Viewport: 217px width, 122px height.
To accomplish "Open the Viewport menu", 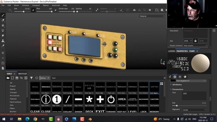I will (36, 5).
